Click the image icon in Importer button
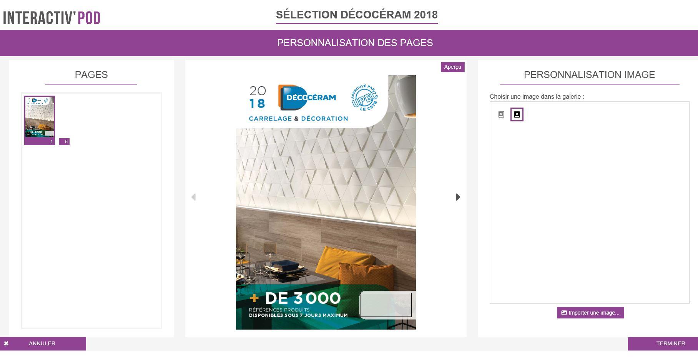The width and height of the screenshot is (698, 363). pos(564,313)
